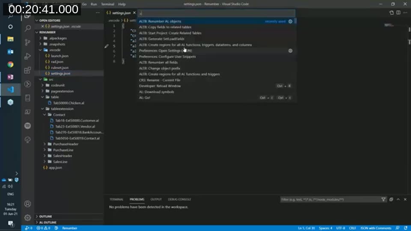Screen dimensions: 411x231
Task: Open the Run and Debug view
Action: tap(27, 56)
